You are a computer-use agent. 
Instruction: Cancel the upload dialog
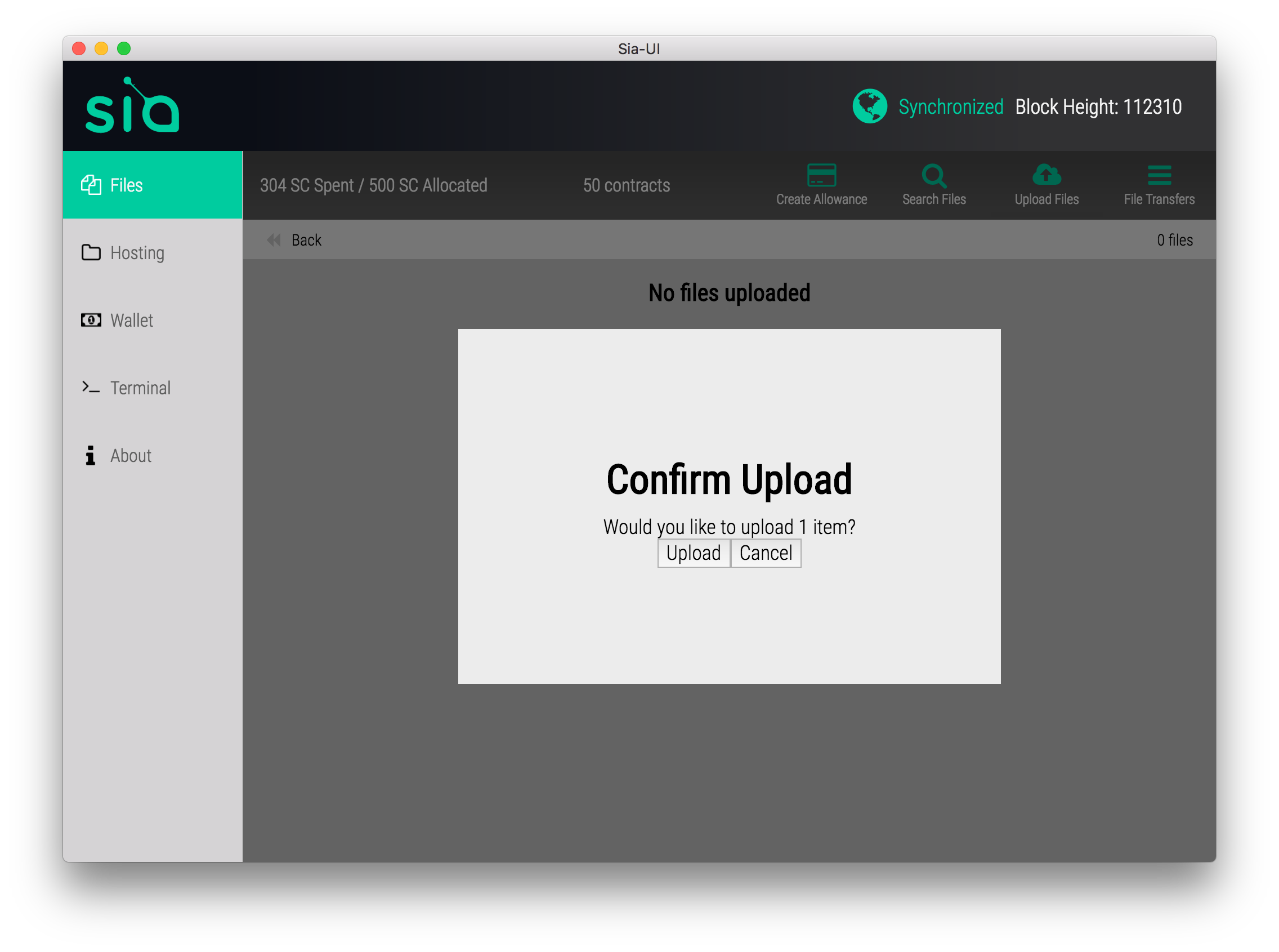pos(766,553)
